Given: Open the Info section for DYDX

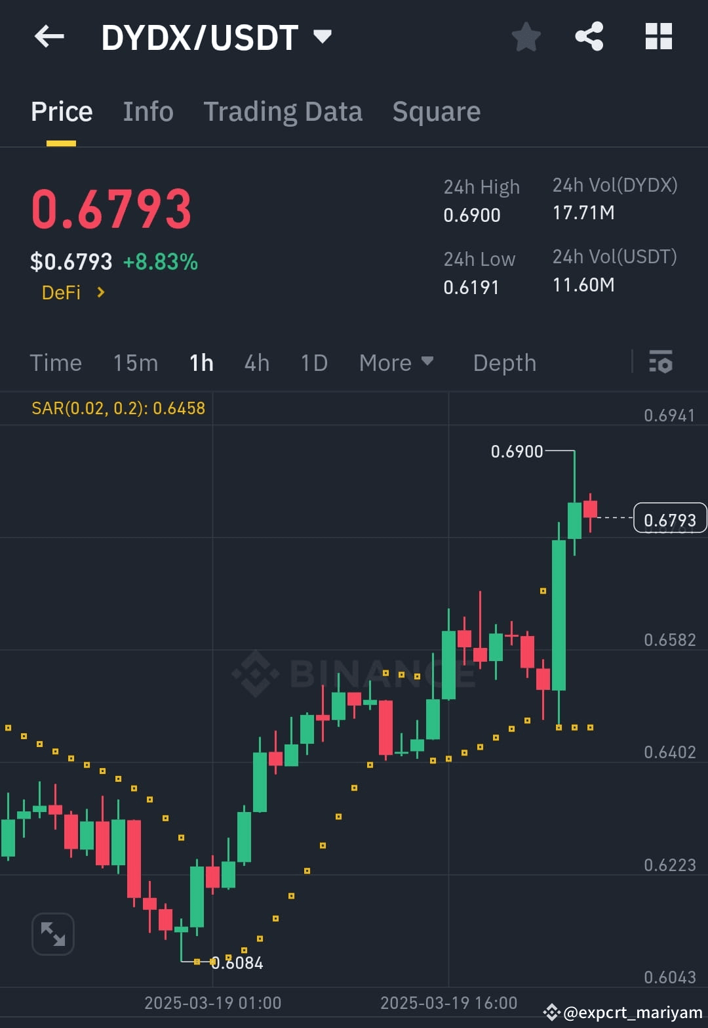Looking at the screenshot, I should [x=147, y=111].
